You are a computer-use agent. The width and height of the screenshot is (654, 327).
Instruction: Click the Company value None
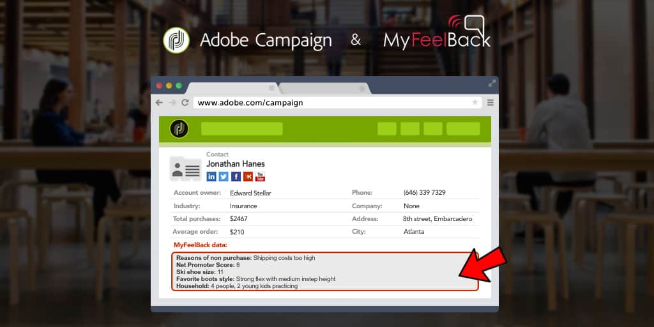click(412, 206)
